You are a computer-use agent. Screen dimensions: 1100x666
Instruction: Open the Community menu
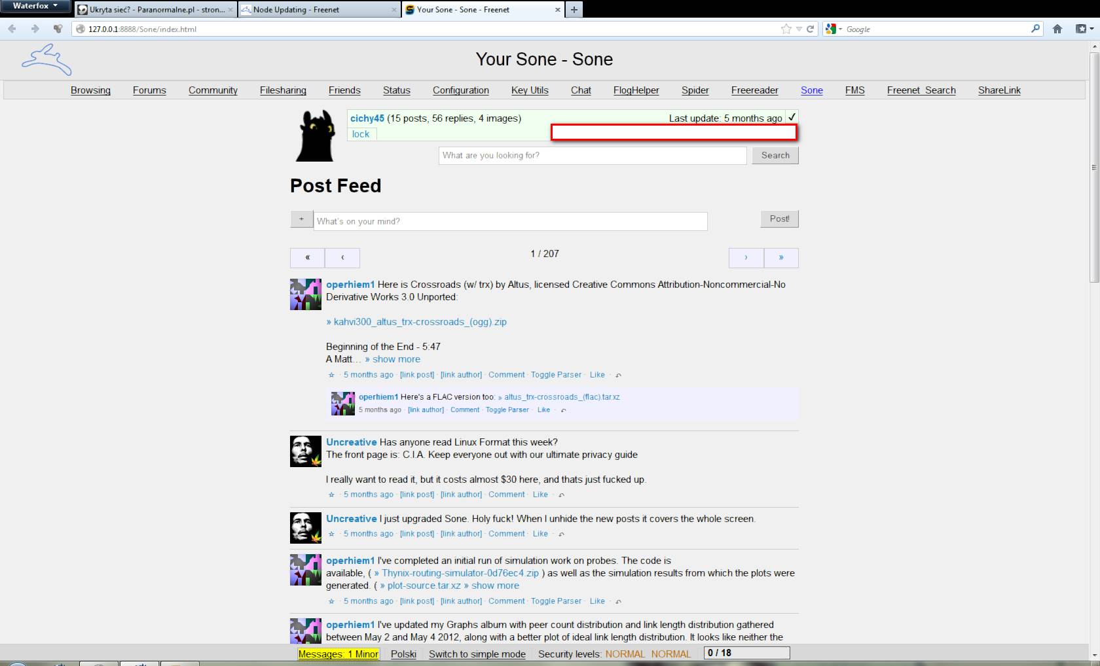(x=213, y=90)
